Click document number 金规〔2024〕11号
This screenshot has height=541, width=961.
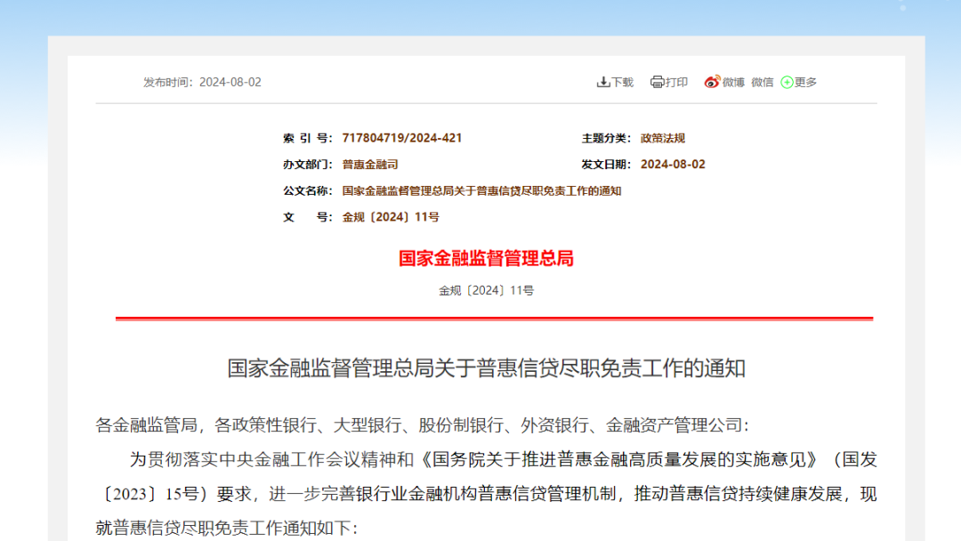pos(392,215)
